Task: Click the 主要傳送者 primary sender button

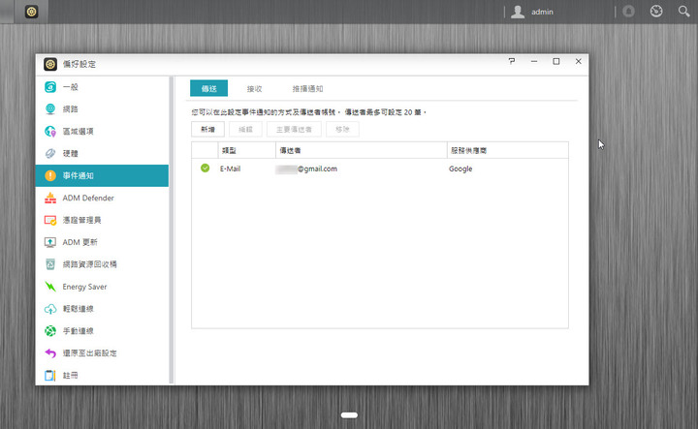Action: [x=294, y=130]
